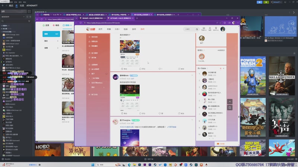Open tab actions dropdown in Bilibili window
The image size is (298, 167).
[37, 14]
